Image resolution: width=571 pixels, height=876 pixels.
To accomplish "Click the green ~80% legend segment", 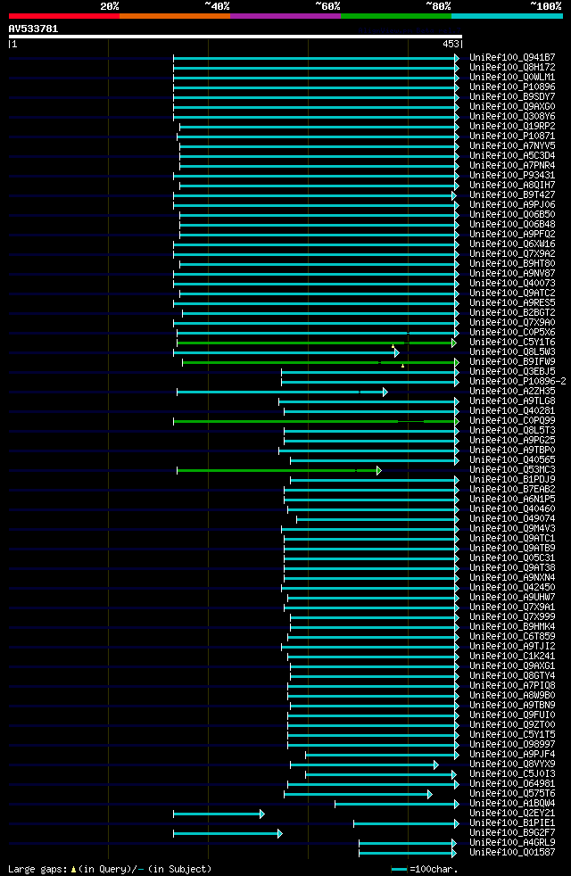I will [x=396, y=16].
